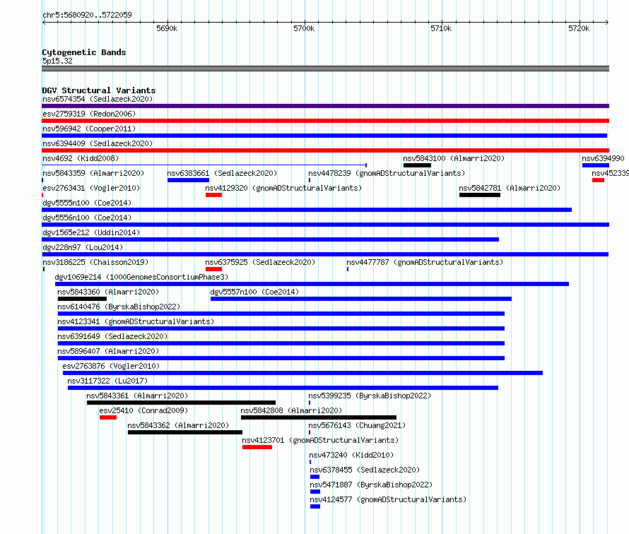Select dgv1565e212 (Uddin2014) label
This screenshot has width=629, height=534.
(x=91, y=232)
